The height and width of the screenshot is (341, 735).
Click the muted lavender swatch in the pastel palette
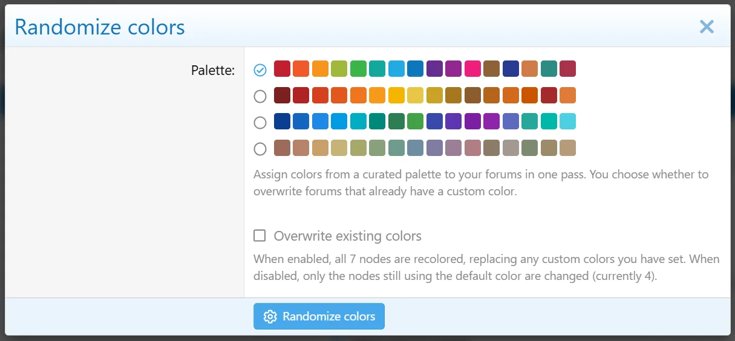[x=434, y=148]
